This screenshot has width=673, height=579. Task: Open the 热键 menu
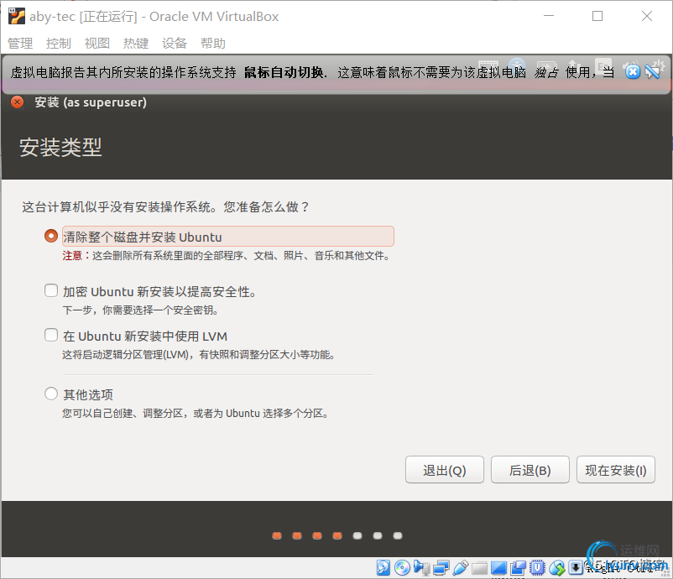pyautogui.click(x=136, y=44)
